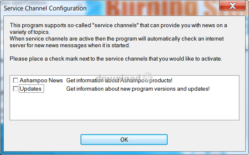Screen dimensions: 249x155
Task: Click the Service Channel Configuration title text
Action: (45, 8)
